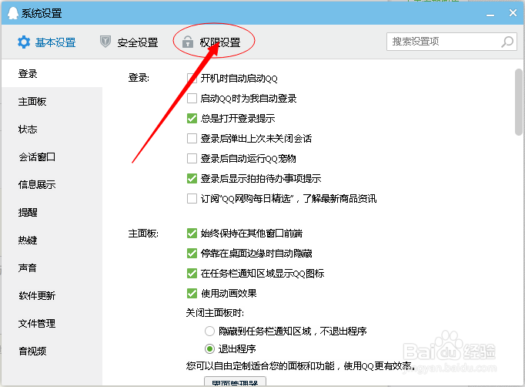Click the 关闭主面板时: label
This screenshot has width=525, height=387.
(x=215, y=313)
